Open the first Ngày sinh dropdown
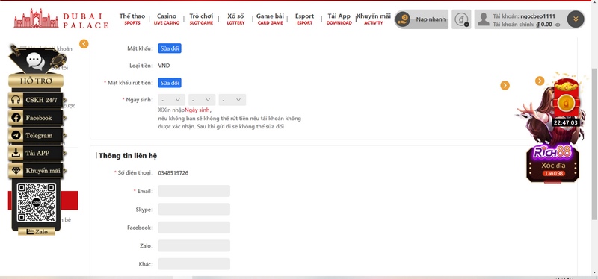This screenshot has height=279, width=598. click(171, 100)
